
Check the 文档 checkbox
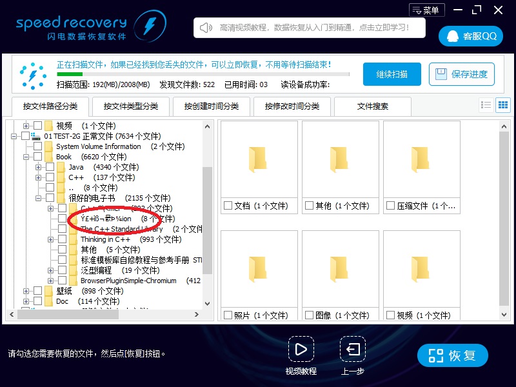pyautogui.click(x=228, y=206)
